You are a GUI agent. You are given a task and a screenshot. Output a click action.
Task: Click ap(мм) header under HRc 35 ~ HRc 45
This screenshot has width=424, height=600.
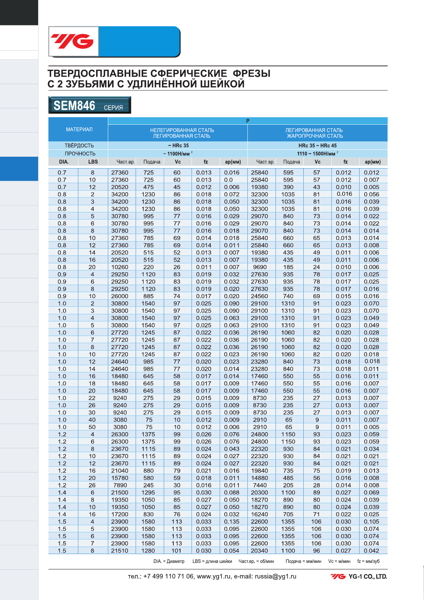click(373, 162)
